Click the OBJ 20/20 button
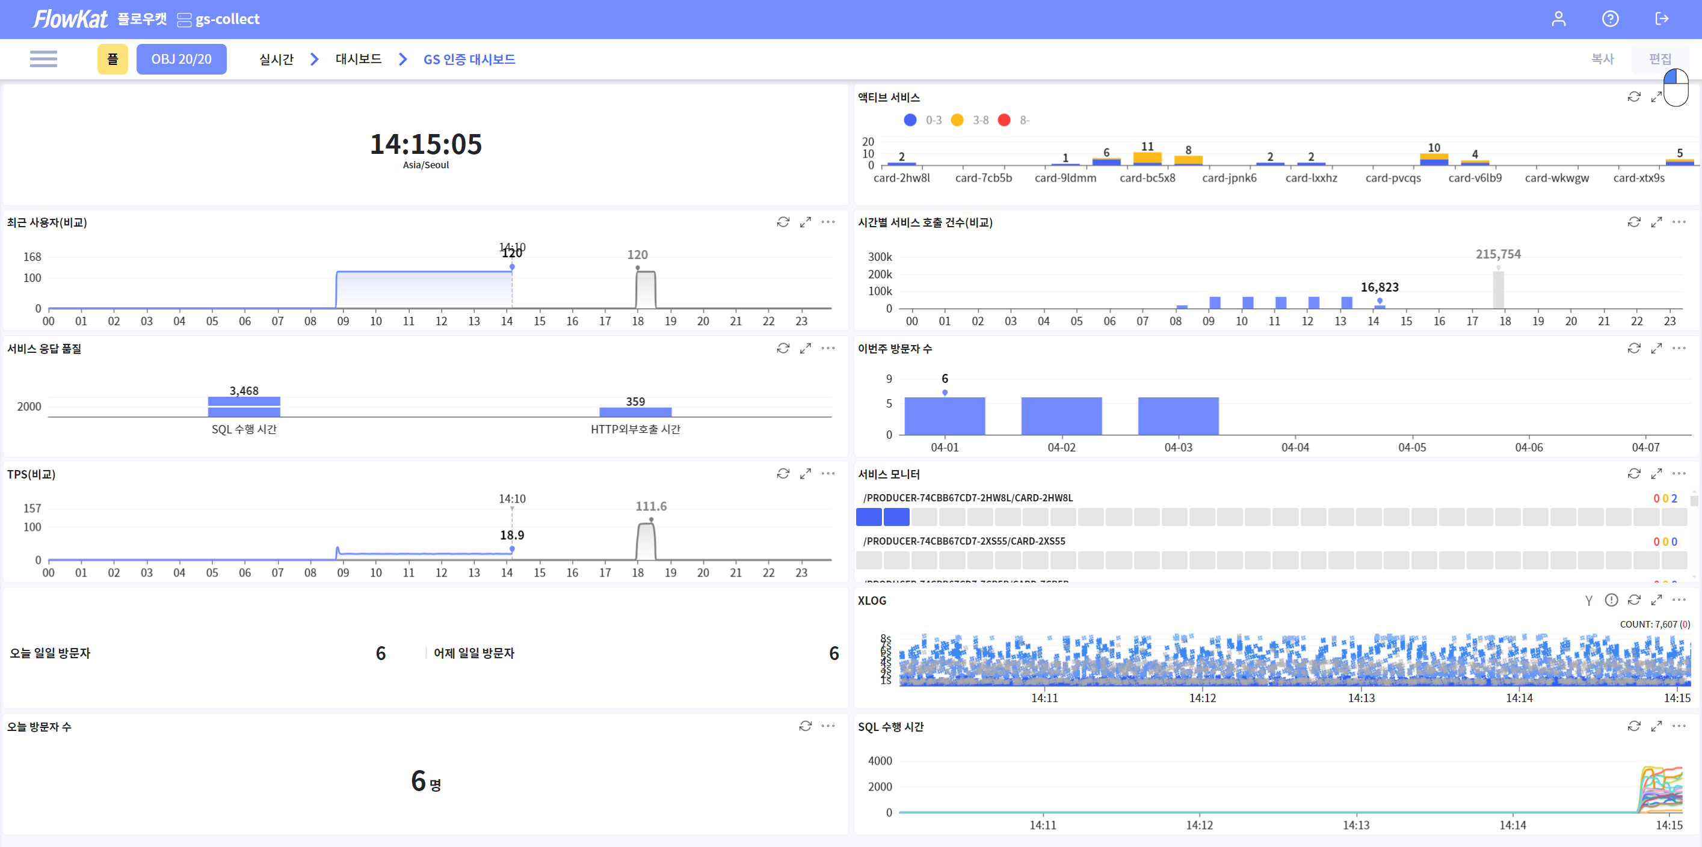This screenshot has width=1702, height=847. 181,59
